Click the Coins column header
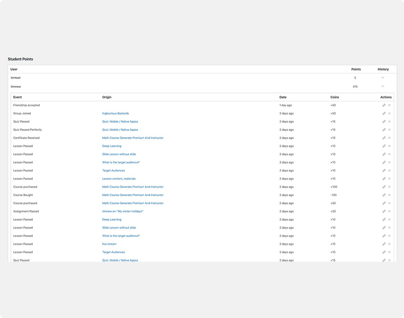This screenshot has width=404, height=318. click(335, 97)
